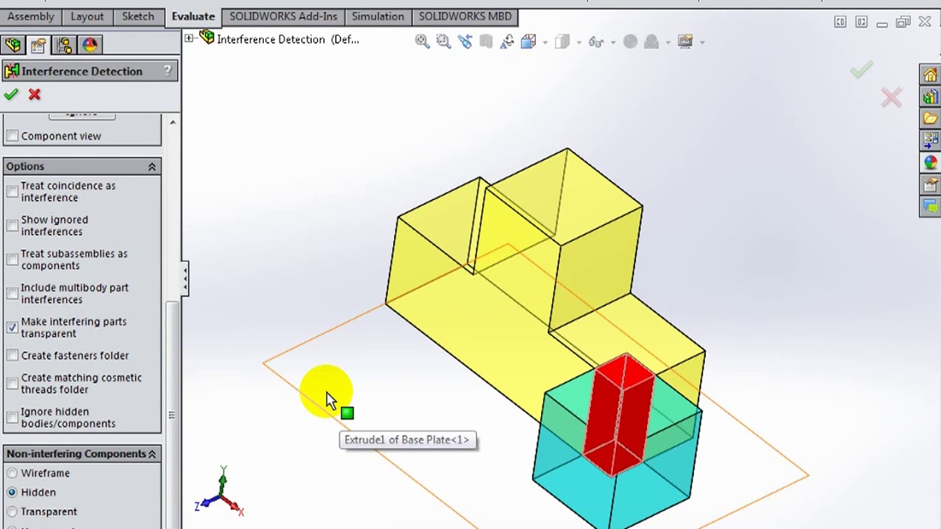Open the ConfigurationManager tab icon
This screenshot has height=529, width=941.
64,46
